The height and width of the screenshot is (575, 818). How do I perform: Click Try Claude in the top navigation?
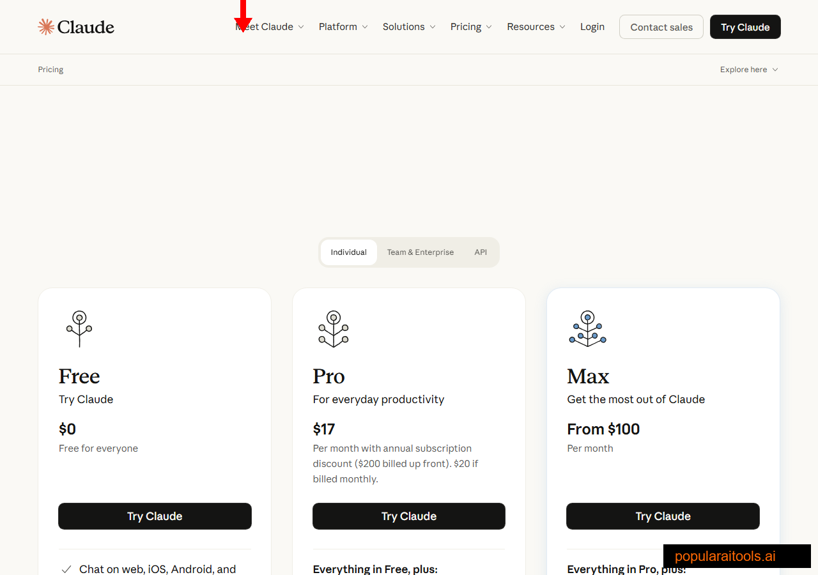pyautogui.click(x=745, y=27)
